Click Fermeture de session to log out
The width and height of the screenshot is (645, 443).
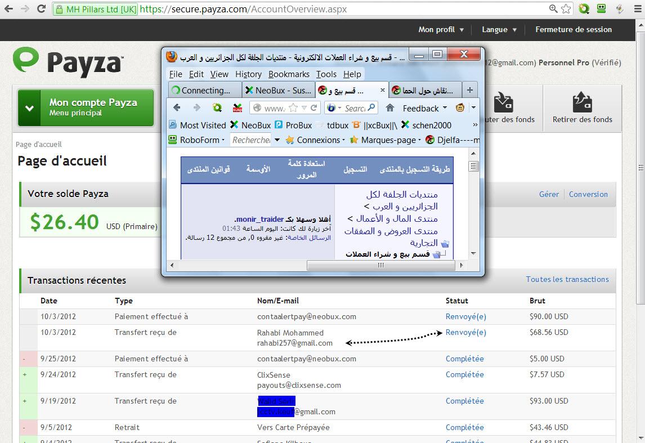(x=574, y=30)
